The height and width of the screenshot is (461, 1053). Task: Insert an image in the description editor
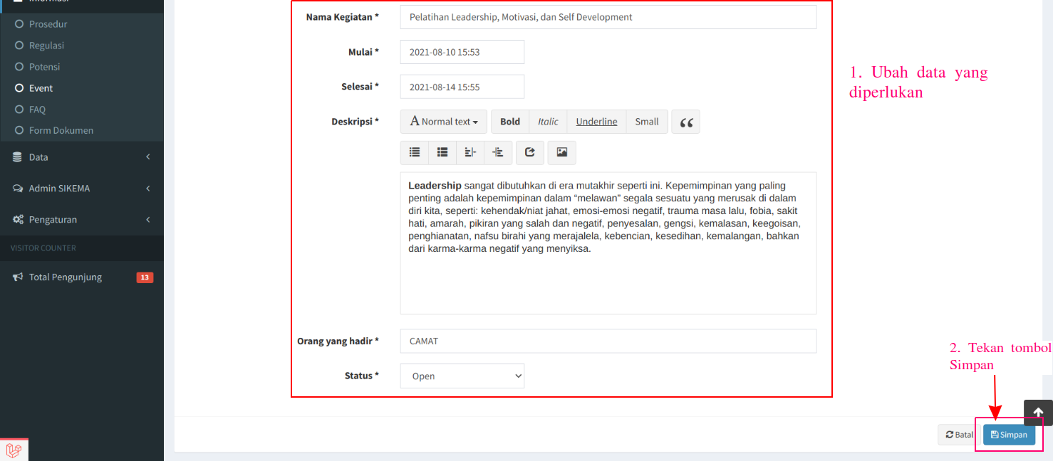click(x=561, y=152)
